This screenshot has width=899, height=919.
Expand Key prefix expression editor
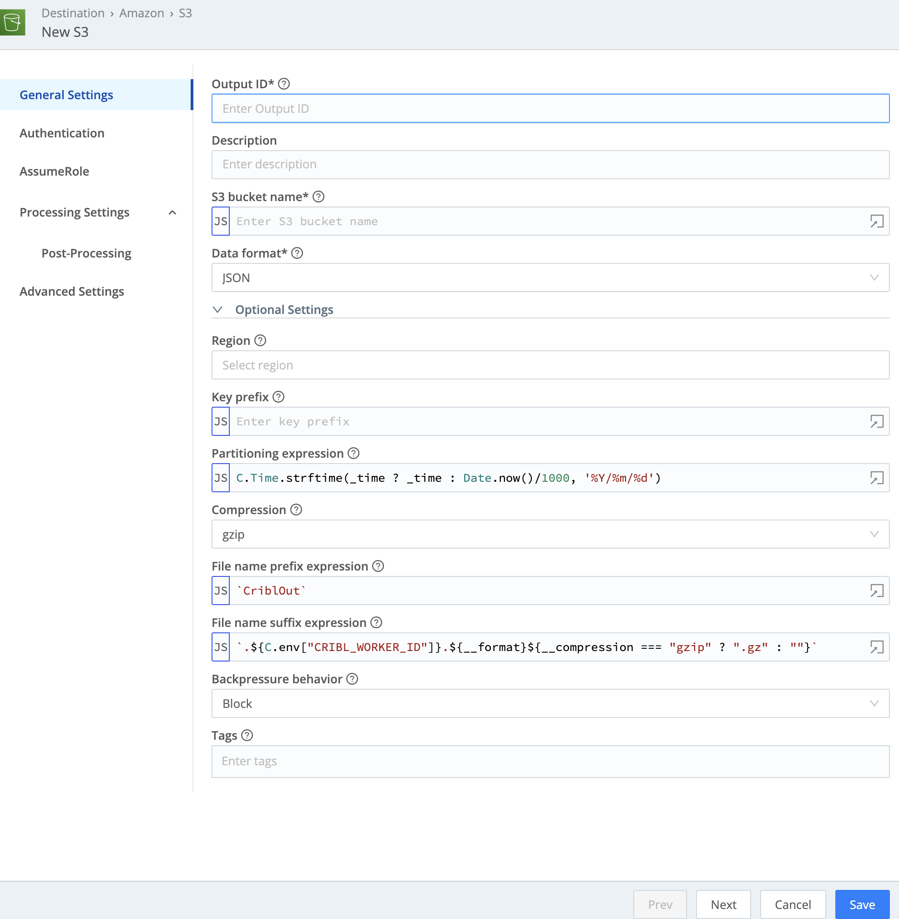coord(877,421)
